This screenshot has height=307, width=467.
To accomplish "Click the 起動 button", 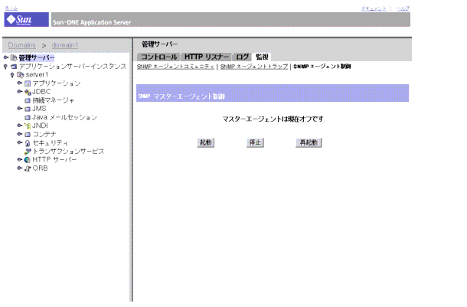I will point(205,142).
